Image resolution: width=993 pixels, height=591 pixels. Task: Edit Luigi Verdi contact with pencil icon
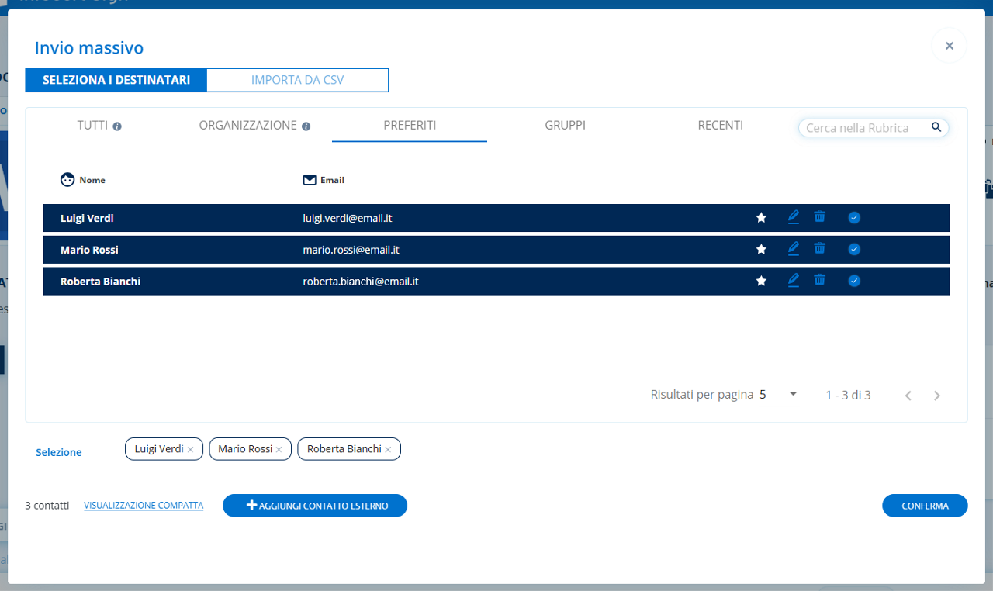point(793,217)
